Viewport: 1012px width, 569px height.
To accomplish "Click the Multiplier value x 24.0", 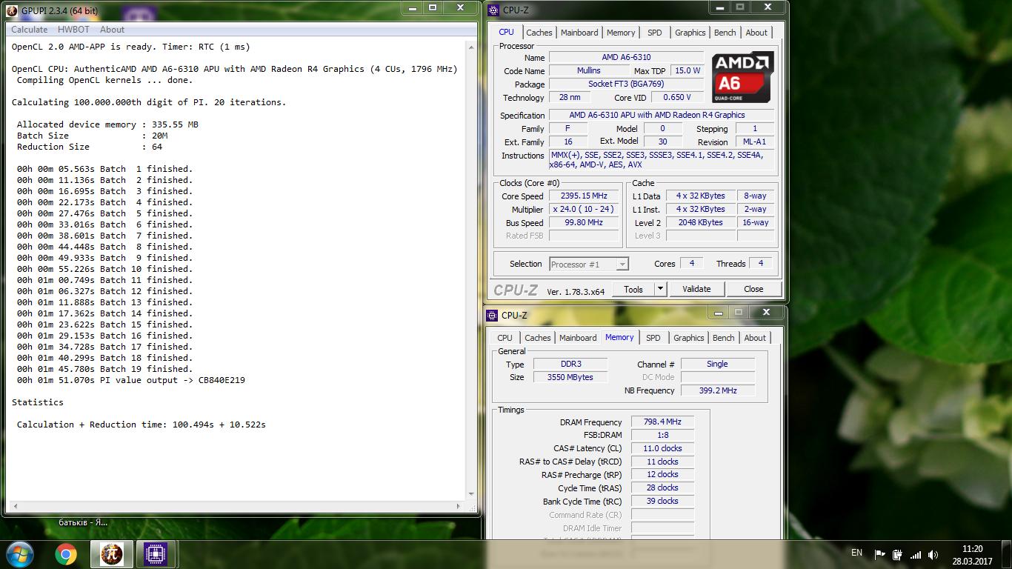I will (x=584, y=210).
